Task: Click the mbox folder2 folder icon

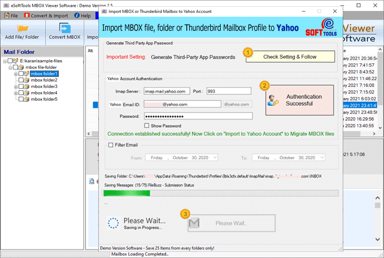Action: [27, 80]
